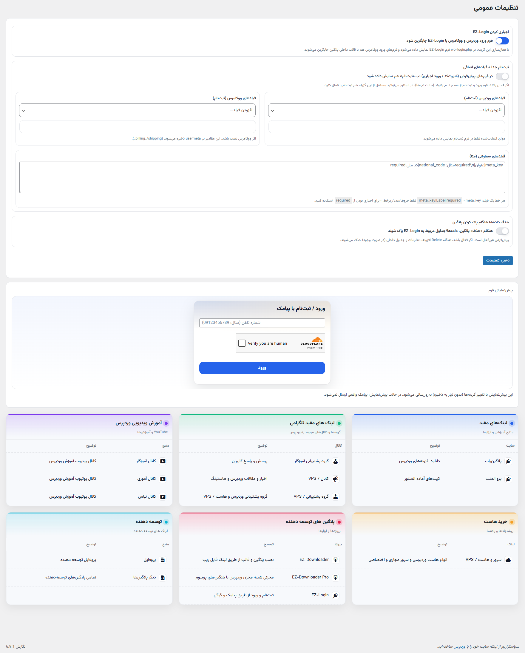Viewport: 525px width, 653px height.
Task: Click the WordPress selected fields box
Action: pos(387,127)
